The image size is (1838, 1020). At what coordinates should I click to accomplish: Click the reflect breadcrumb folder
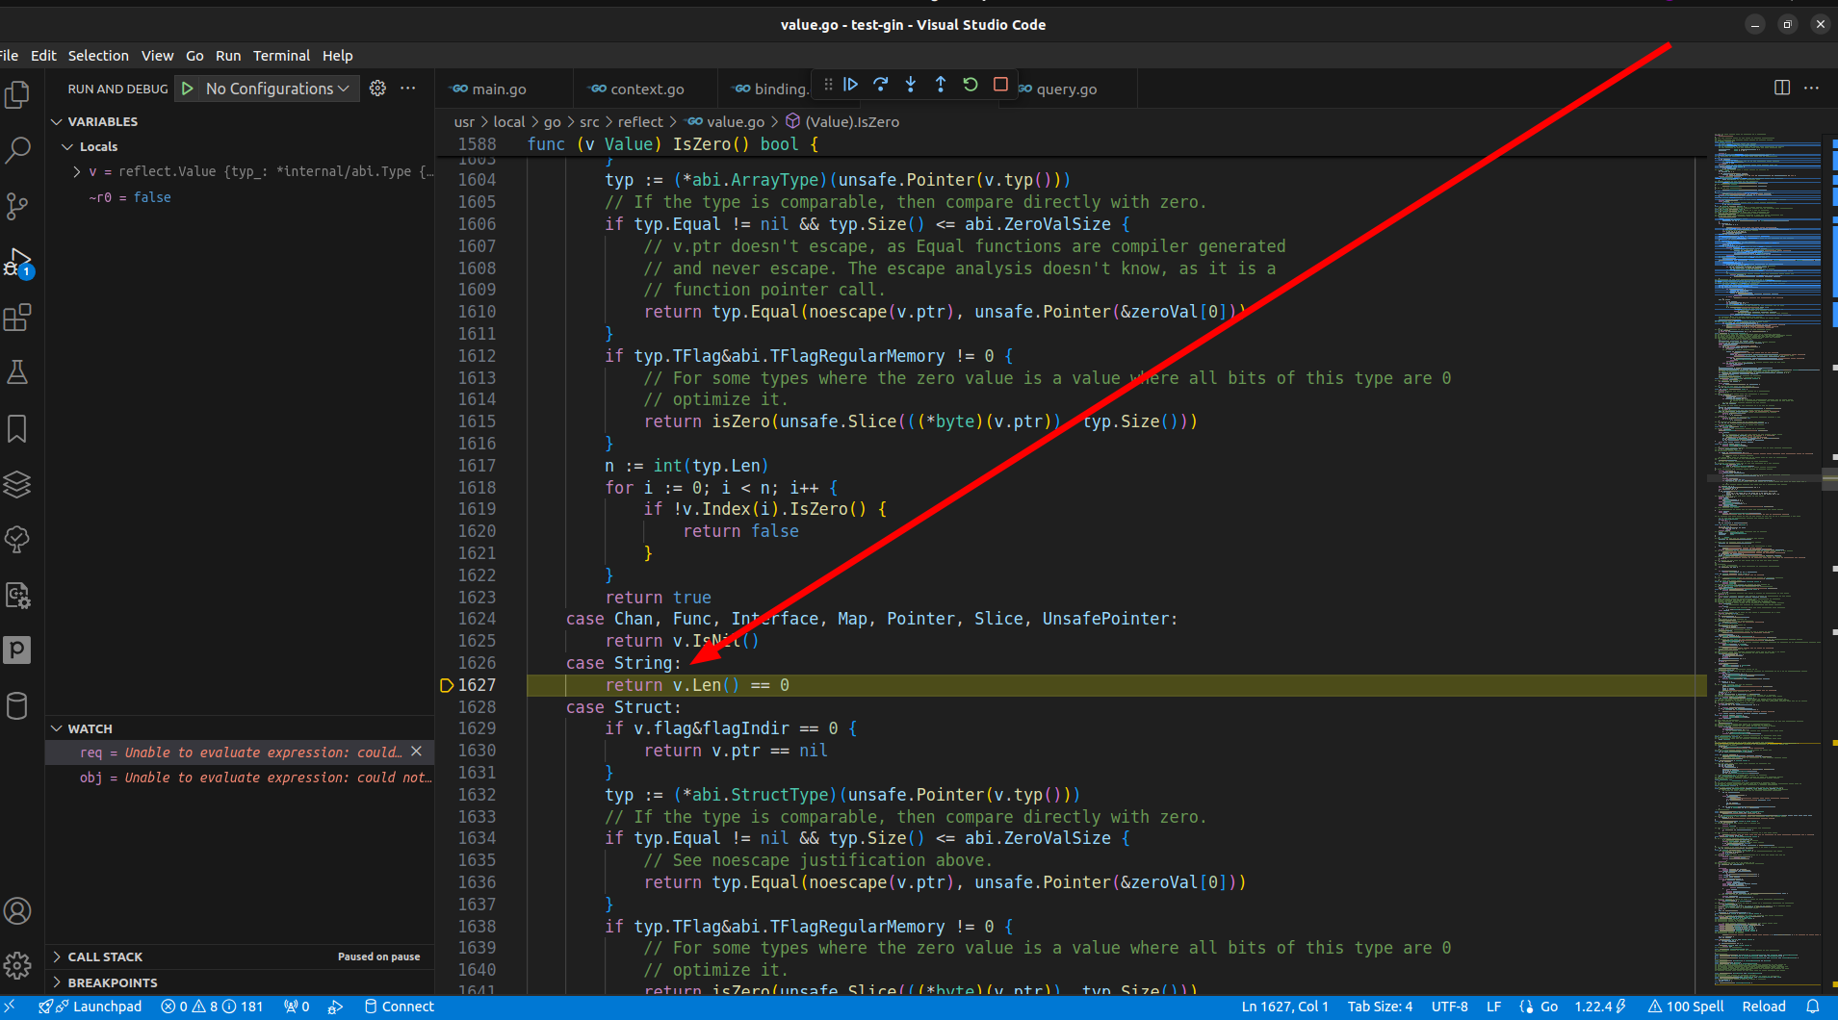click(x=640, y=121)
